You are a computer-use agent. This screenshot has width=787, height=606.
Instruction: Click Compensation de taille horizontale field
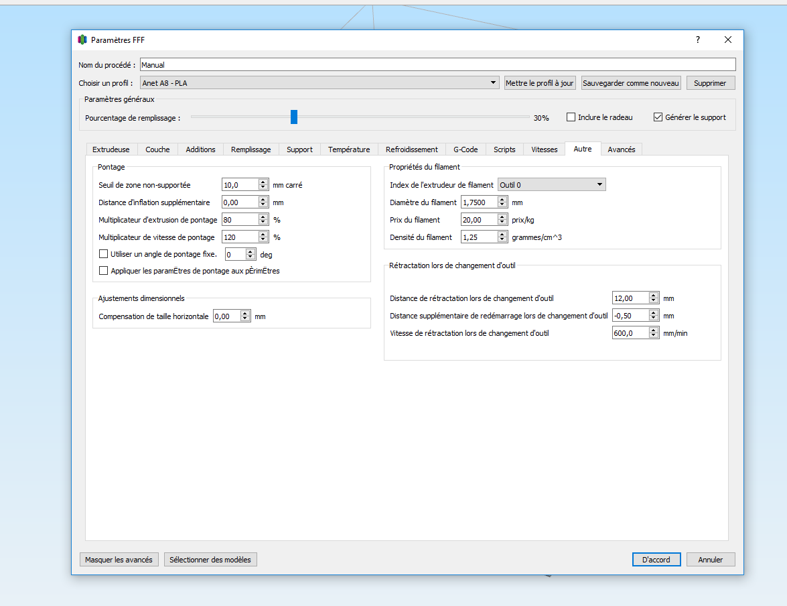(226, 316)
